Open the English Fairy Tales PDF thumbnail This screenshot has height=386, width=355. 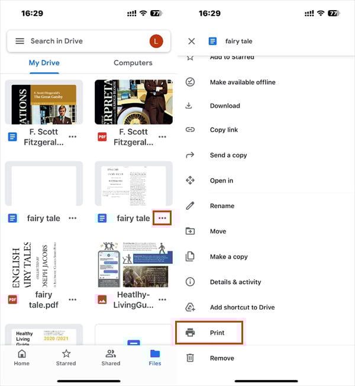(44, 265)
